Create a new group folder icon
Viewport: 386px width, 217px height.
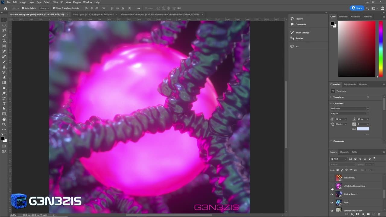click(368, 214)
